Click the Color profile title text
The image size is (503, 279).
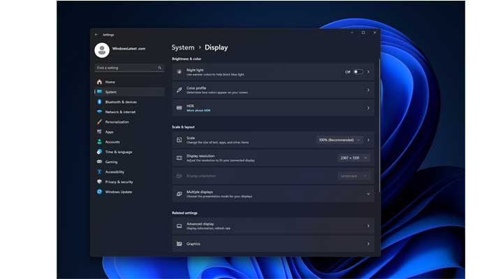pos(196,88)
